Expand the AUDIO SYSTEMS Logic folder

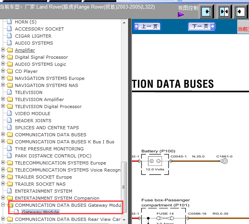coord(3,64)
